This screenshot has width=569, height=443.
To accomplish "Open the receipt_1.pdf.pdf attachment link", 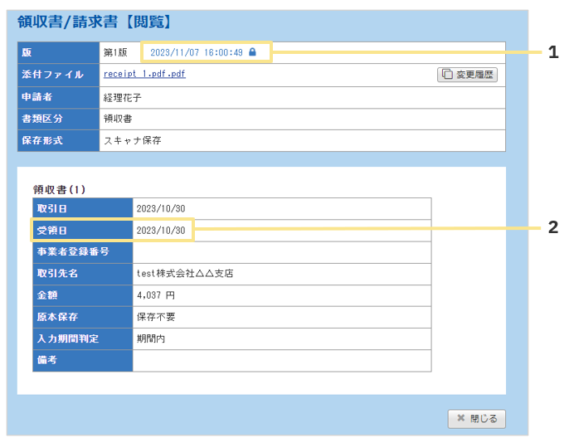I will tap(144, 74).
